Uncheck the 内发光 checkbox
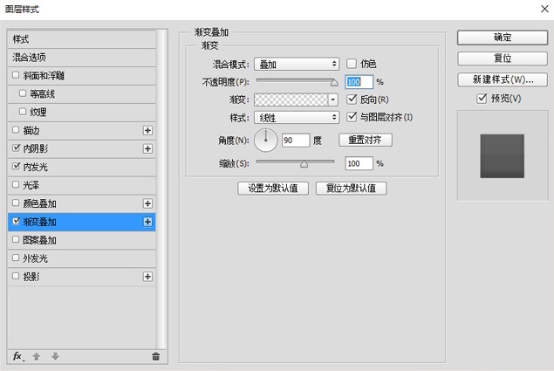 pyautogui.click(x=16, y=166)
